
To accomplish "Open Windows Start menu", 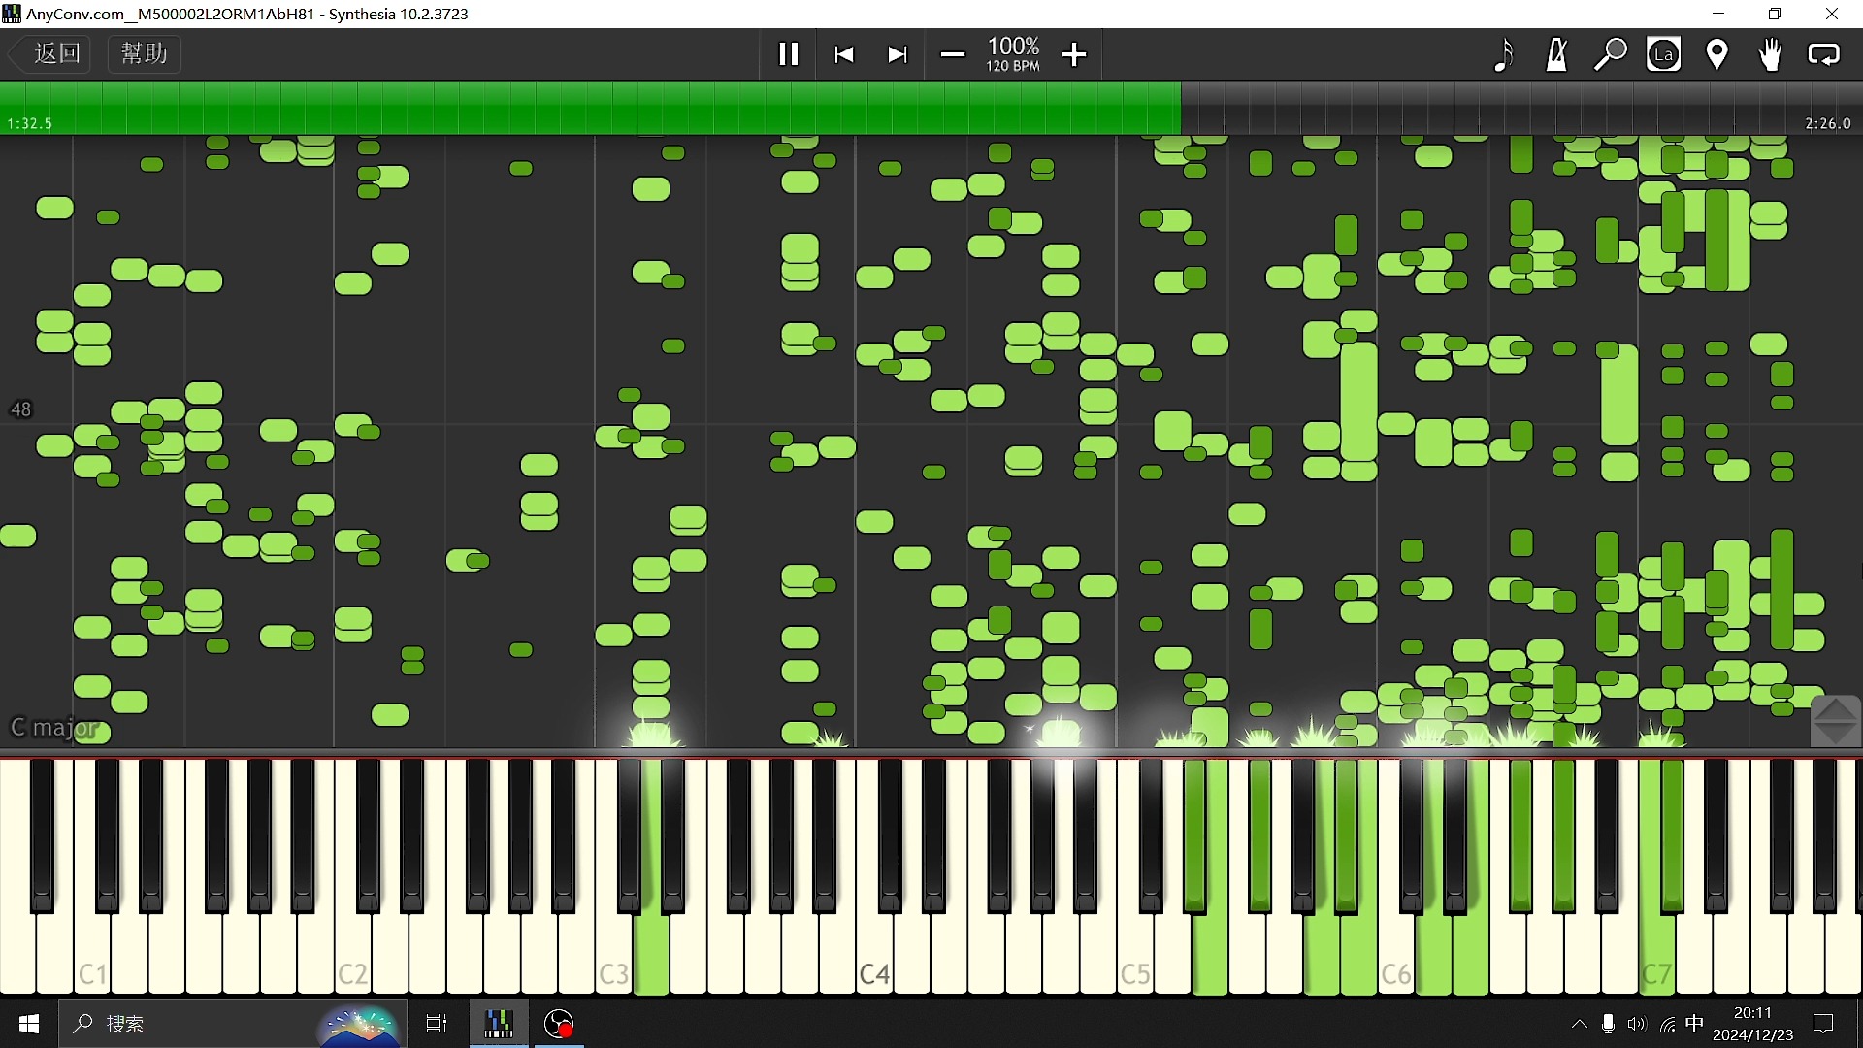I will point(28,1024).
